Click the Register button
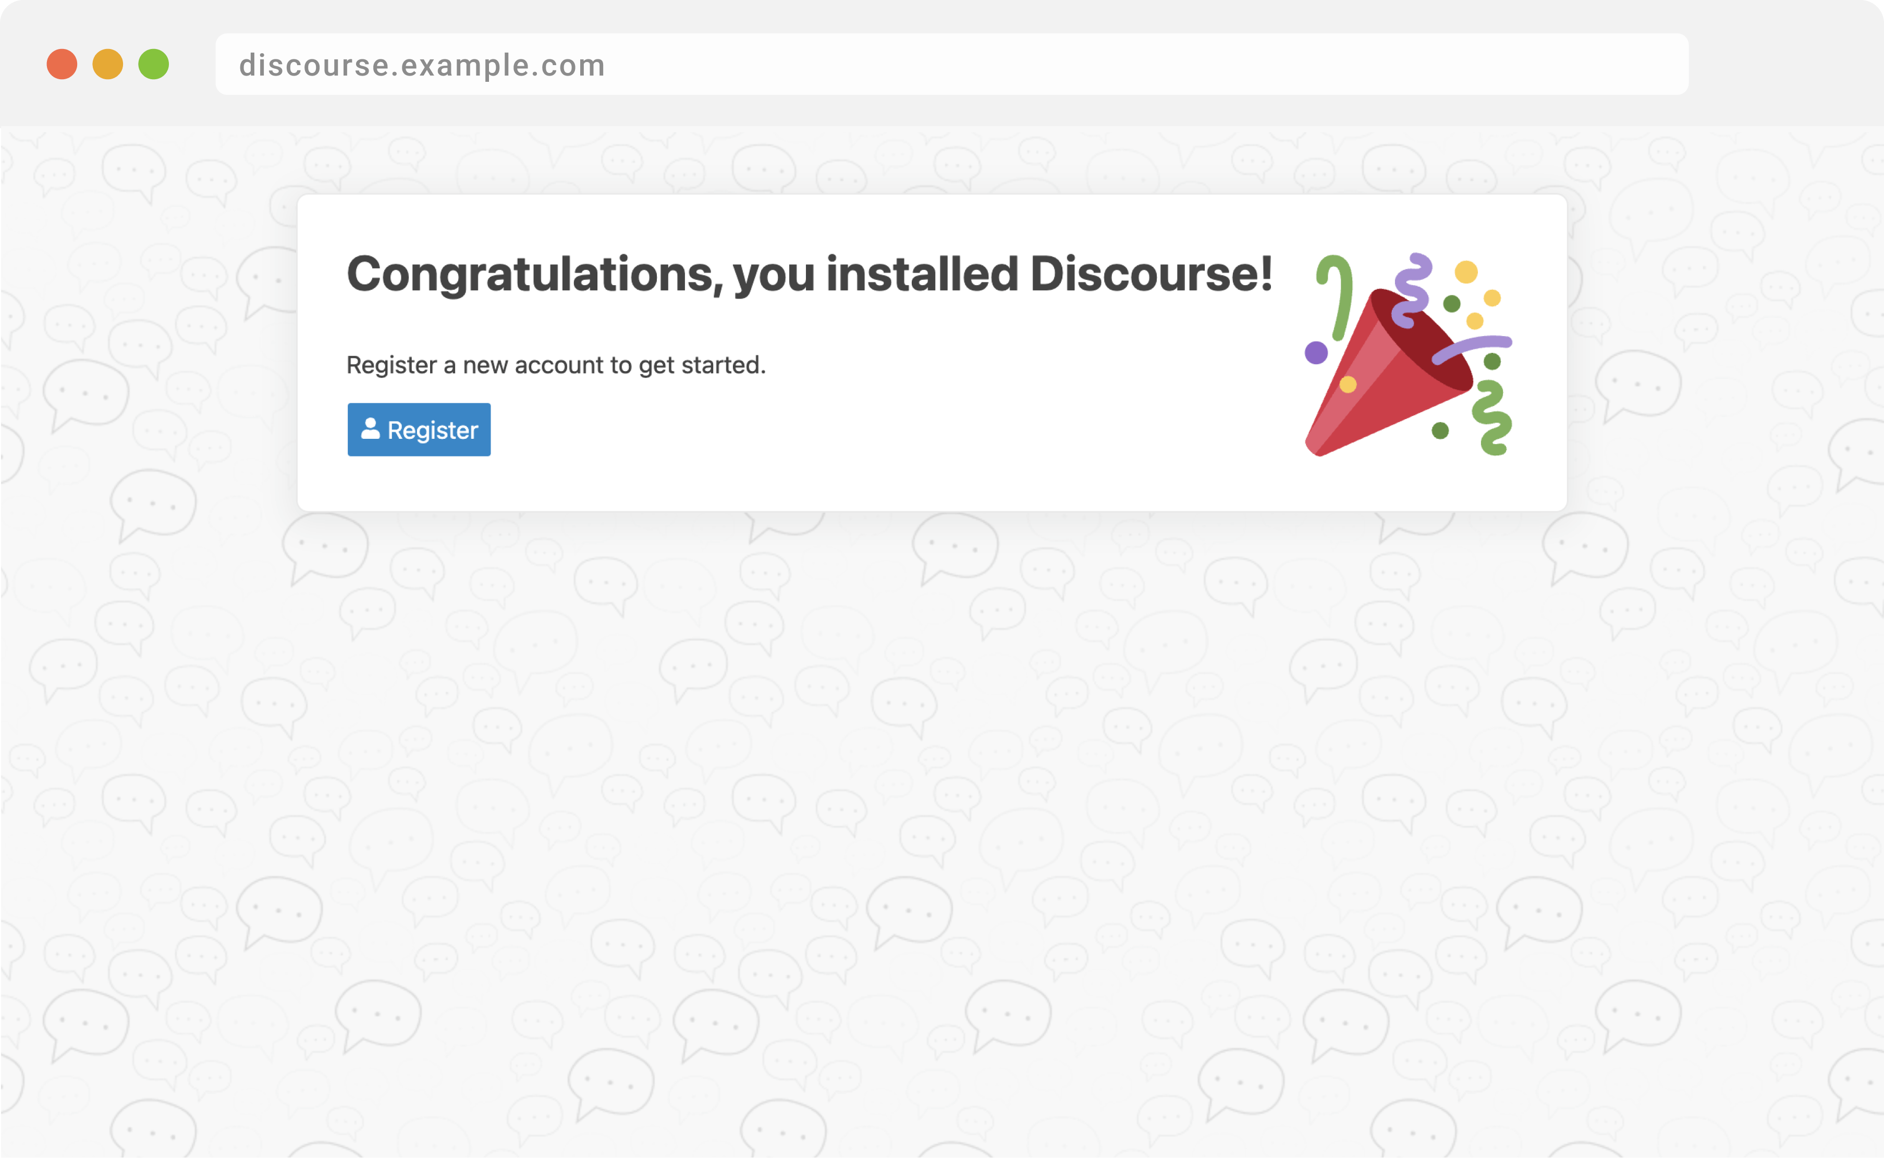Screen dimensions: 1884x1158 pyautogui.click(x=418, y=429)
